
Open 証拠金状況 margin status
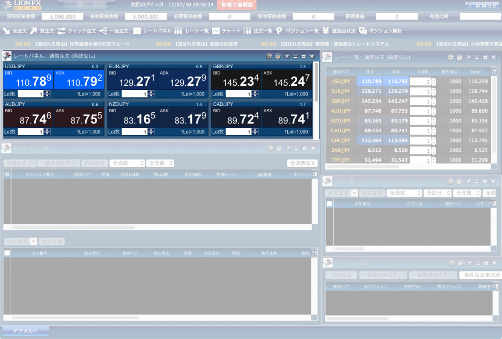tap(339, 31)
